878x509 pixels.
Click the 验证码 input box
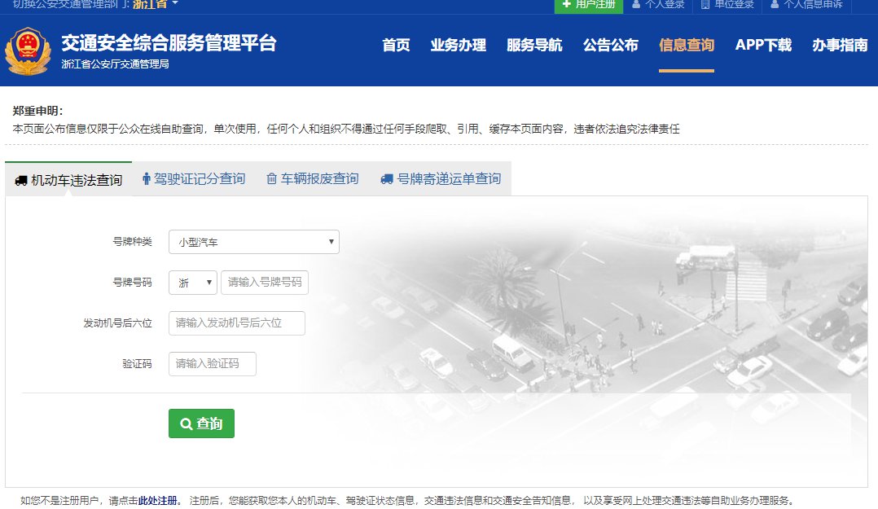click(x=212, y=364)
